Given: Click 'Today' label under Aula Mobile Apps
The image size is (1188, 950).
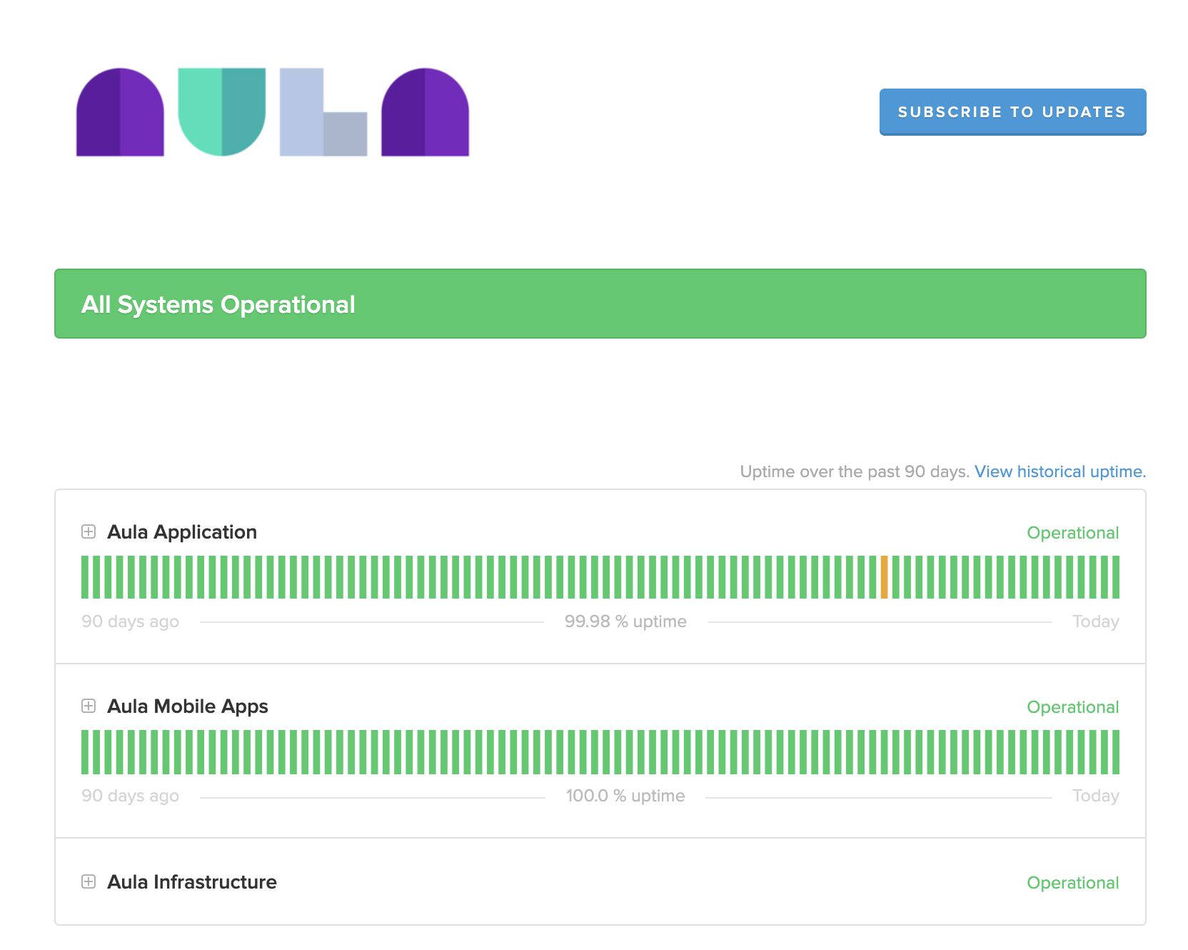Looking at the screenshot, I should tap(1096, 796).
